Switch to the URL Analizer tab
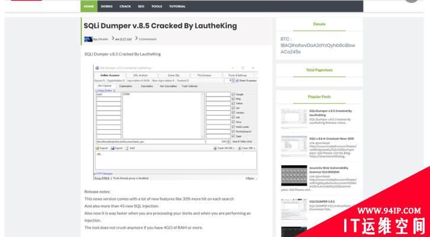This screenshot has width=430, height=237. pos(140,75)
